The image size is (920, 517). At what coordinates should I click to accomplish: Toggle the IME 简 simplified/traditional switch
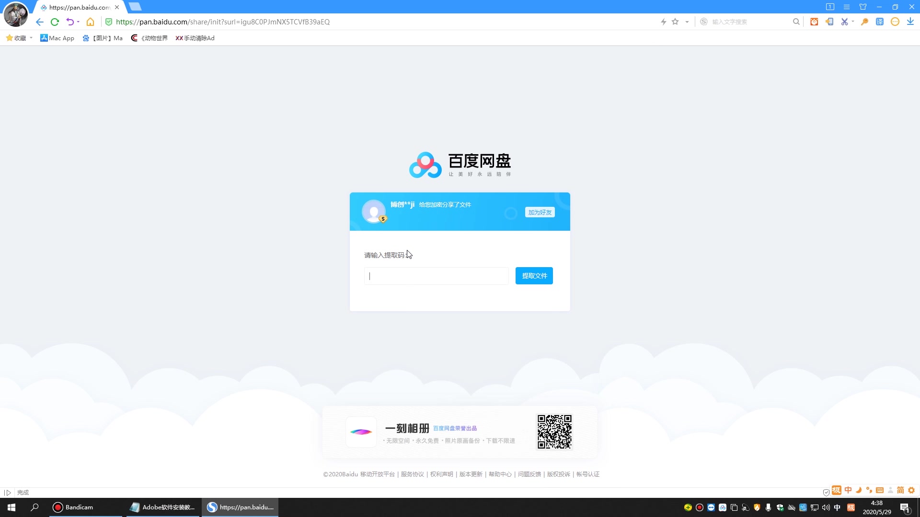point(900,490)
